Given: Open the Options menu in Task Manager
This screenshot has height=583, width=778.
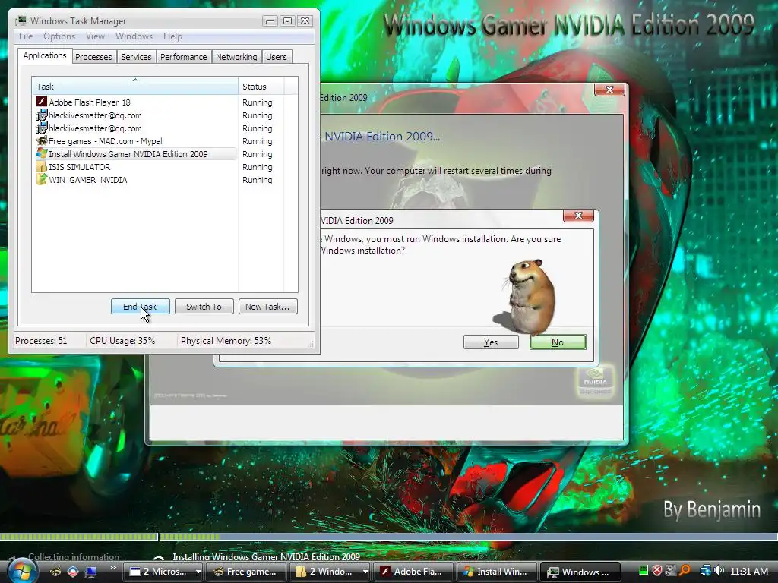Looking at the screenshot, I should tap(59, 36).
